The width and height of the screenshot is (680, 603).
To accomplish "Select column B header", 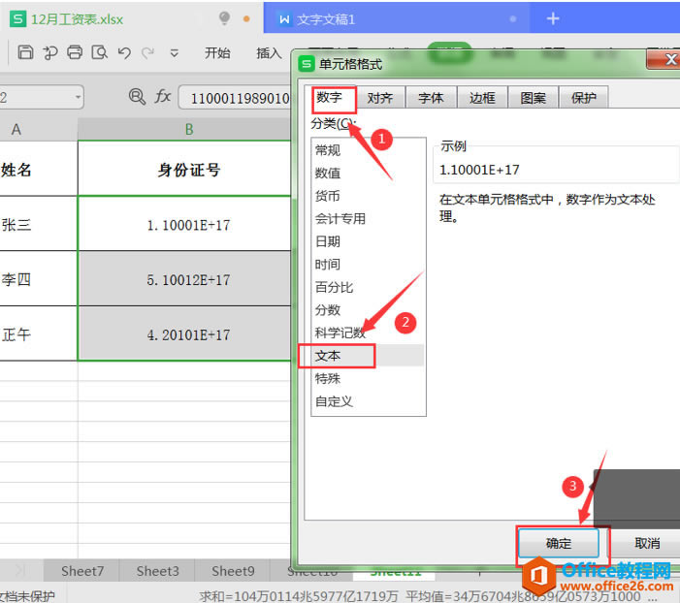I will click(x=185, y=129).
